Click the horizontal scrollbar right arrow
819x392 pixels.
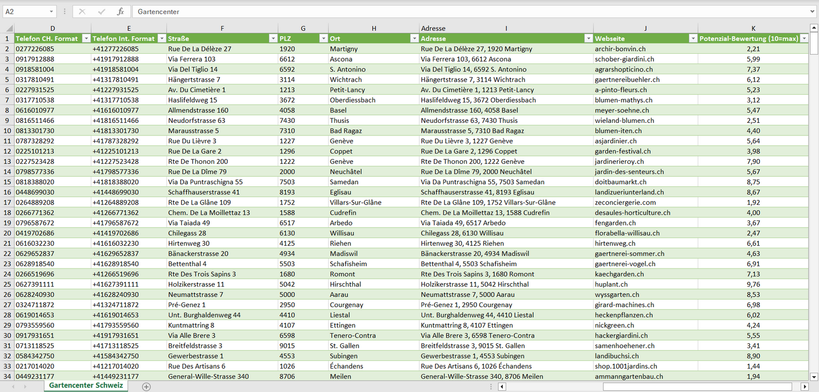click(x=804, y=386)
